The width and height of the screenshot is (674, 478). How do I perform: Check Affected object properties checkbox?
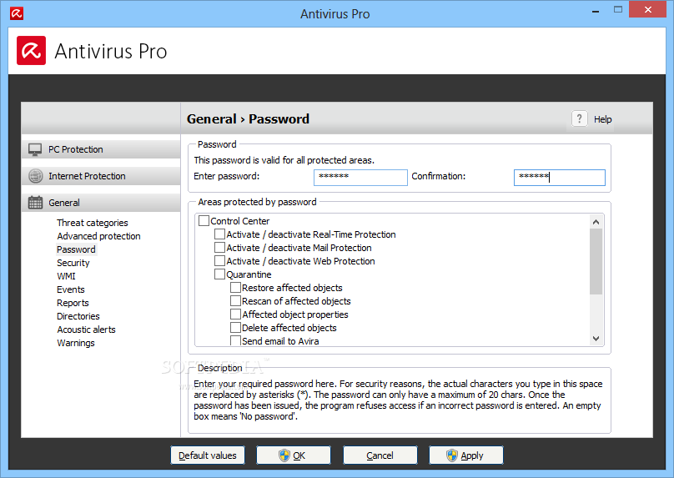pyautogui.click(x=235, y=314)
